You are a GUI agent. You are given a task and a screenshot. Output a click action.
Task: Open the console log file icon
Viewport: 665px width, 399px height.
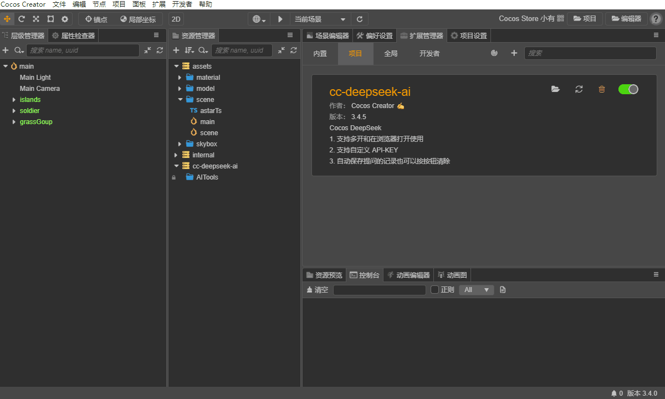click(x=503, y=290)
